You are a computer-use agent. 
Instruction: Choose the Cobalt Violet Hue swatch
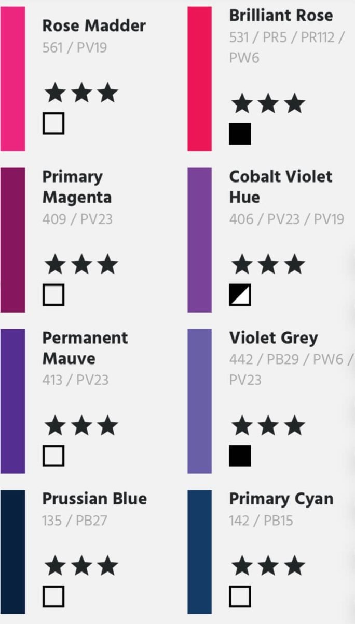[199, 239]
